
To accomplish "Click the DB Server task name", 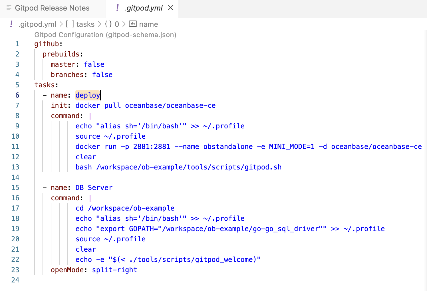I will (94, 188).
